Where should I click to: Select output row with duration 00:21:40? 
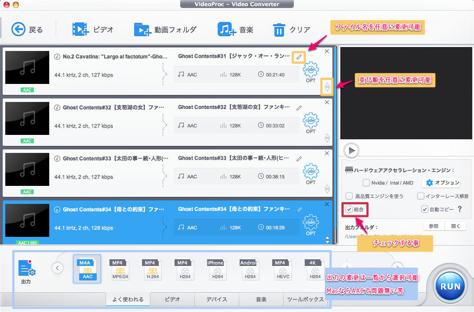pyautogui.click(x=237, y=75)
